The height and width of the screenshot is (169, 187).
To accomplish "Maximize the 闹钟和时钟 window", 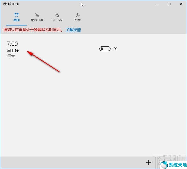I will [x=169, y=4].
